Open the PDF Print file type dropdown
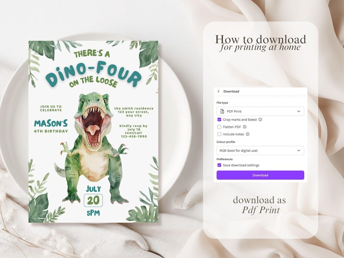The height and width of the screenshot is (258, 344). tap(260, 111)
